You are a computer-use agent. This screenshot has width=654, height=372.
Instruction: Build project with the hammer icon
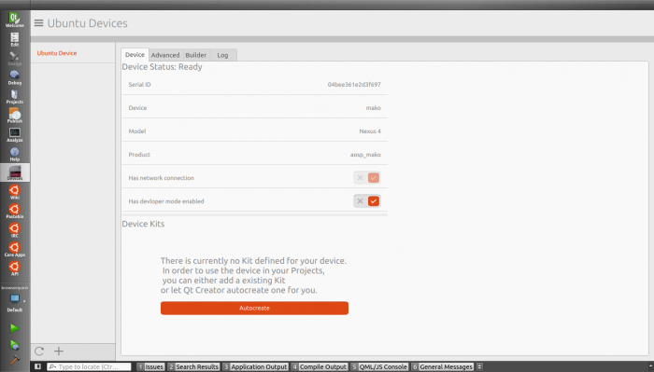coord(15,361)
